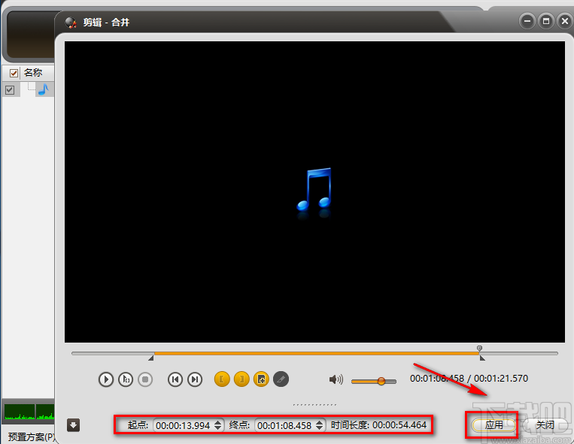Jump to previous frame button

click(175, 379)
